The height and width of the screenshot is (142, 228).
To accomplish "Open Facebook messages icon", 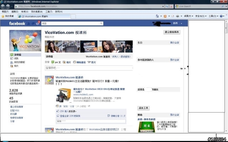I will [33, 23].
